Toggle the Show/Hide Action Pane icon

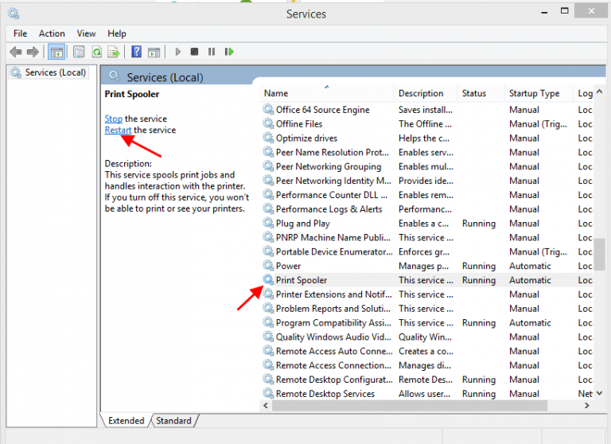(x=154, y=52)
